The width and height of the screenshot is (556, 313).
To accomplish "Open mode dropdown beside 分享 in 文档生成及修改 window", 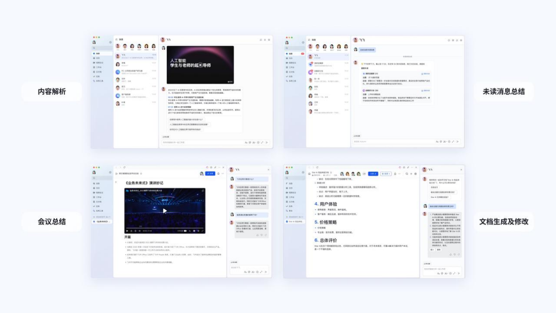I will tap(386, 173).
